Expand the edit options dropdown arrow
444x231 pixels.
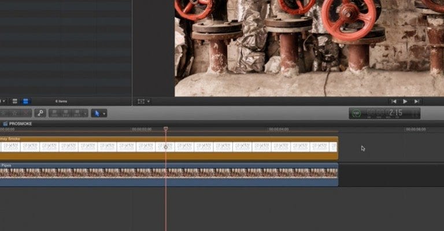(85, 113)
